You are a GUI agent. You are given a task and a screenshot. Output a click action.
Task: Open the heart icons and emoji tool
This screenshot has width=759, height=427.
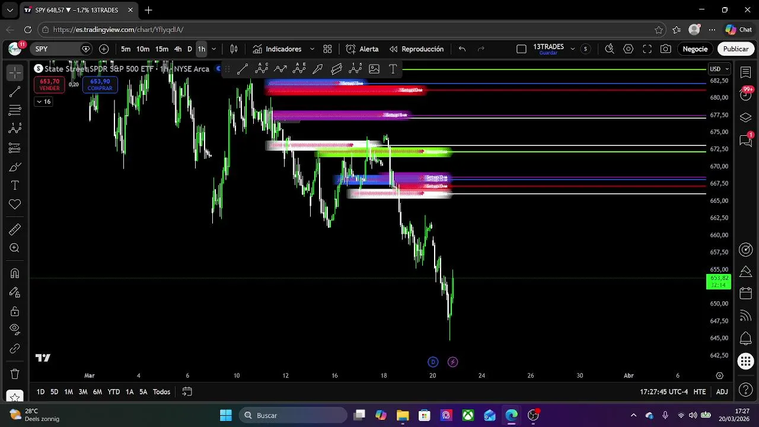(15, 205)
